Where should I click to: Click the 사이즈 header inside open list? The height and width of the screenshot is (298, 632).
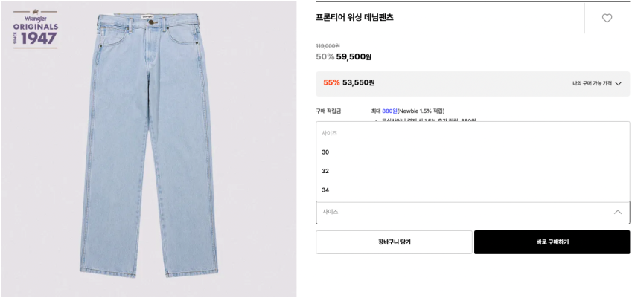(x=329, y=133)
